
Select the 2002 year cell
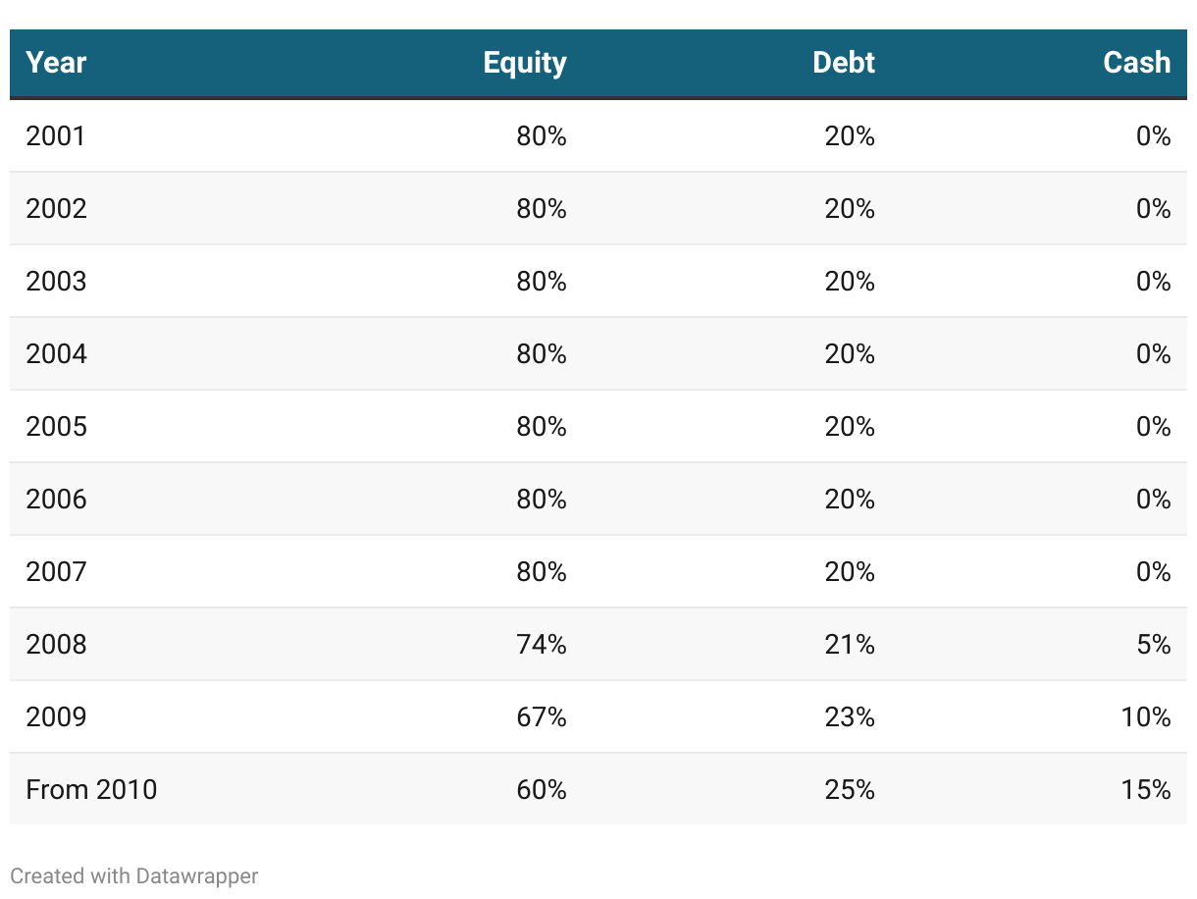56,208
